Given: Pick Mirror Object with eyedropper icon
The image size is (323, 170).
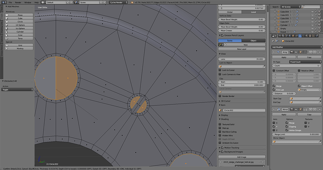Looking at the screenshot, I should coord(320,142).
